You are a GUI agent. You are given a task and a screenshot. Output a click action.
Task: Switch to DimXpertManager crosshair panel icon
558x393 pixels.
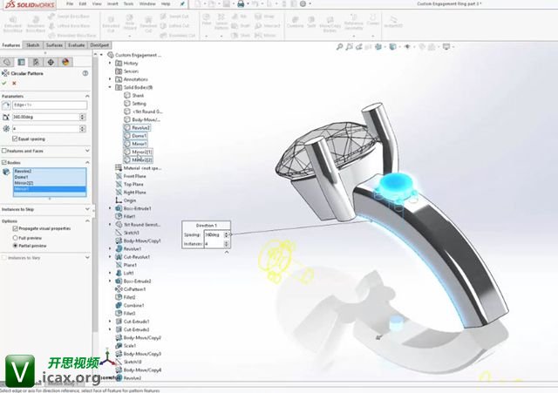pyautogui.click(x=51, y=62)
